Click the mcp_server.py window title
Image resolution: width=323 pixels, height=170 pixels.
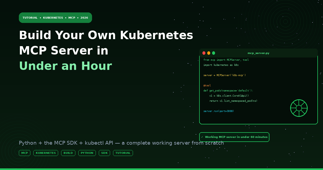258,53
